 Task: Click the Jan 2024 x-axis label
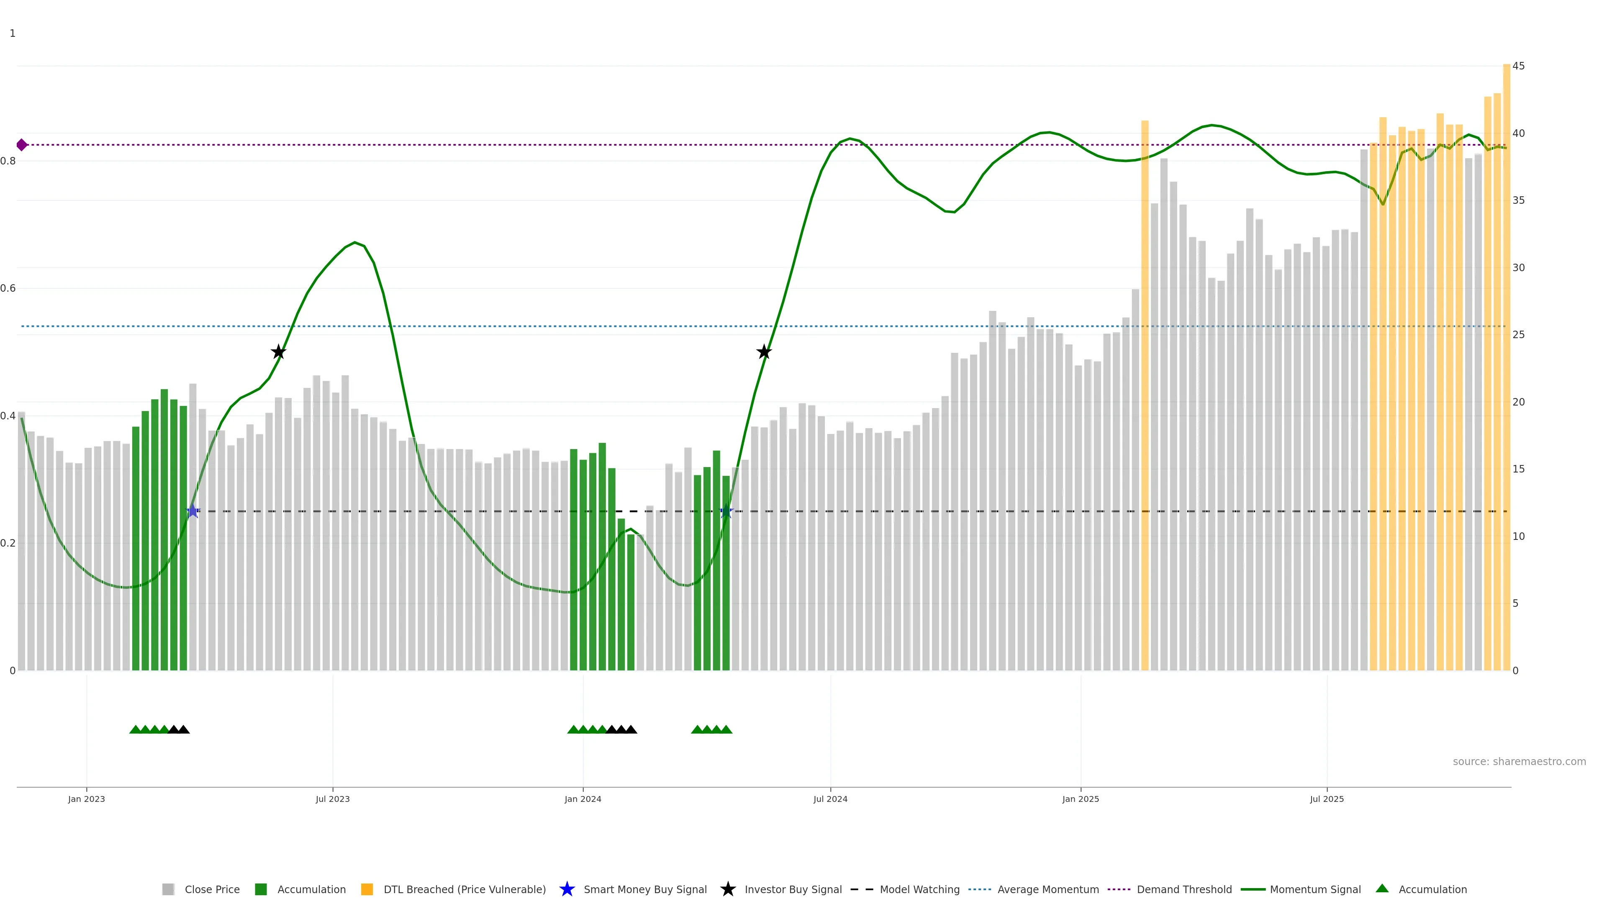pyautogui.click(x=583, y=799)
